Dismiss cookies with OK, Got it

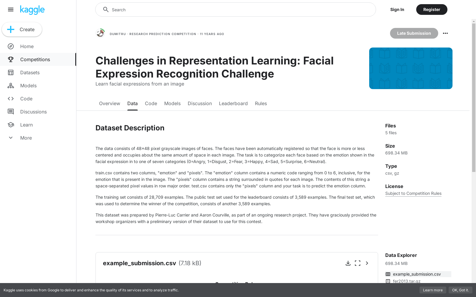(461, 290)
